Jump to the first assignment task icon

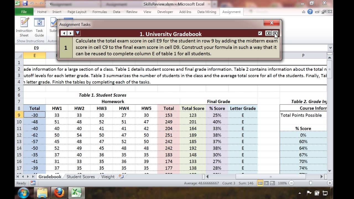tap(268, 33)
